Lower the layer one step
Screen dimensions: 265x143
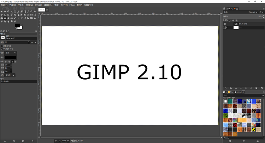pyautogui.click(x=241, y=88)
